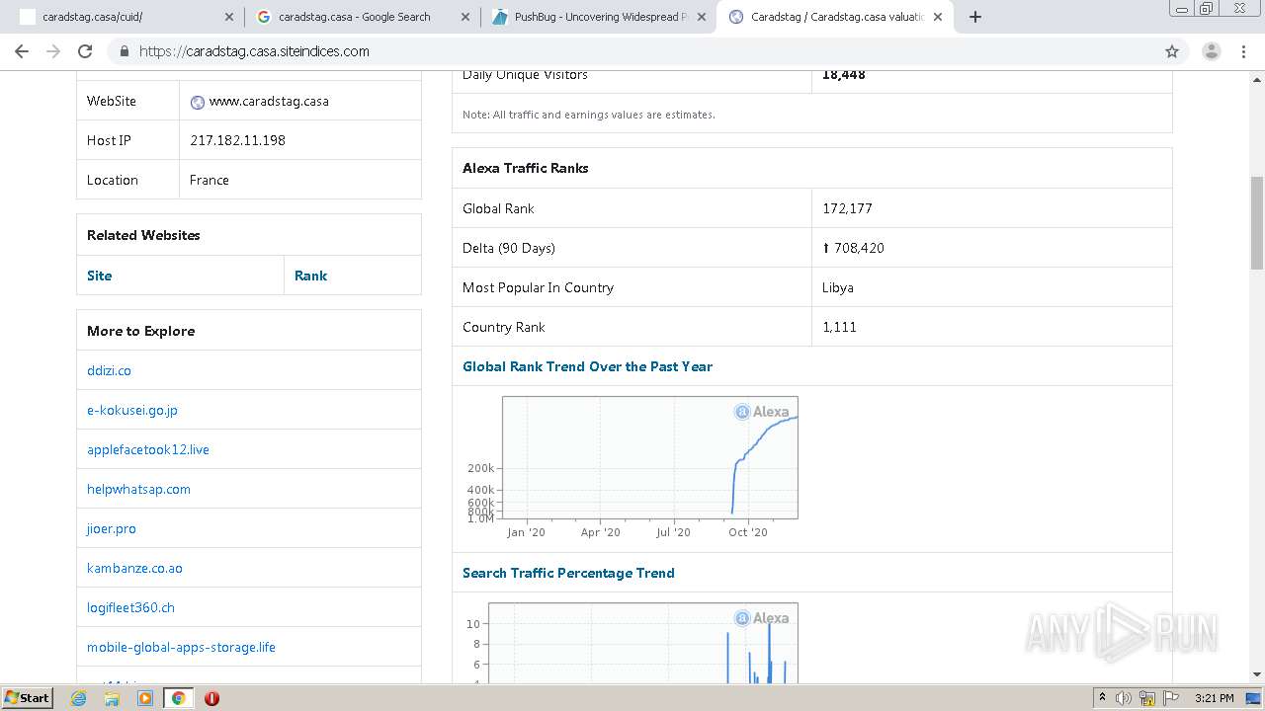
Task: Open the jioer.pro link
Action: pos(112,528)
